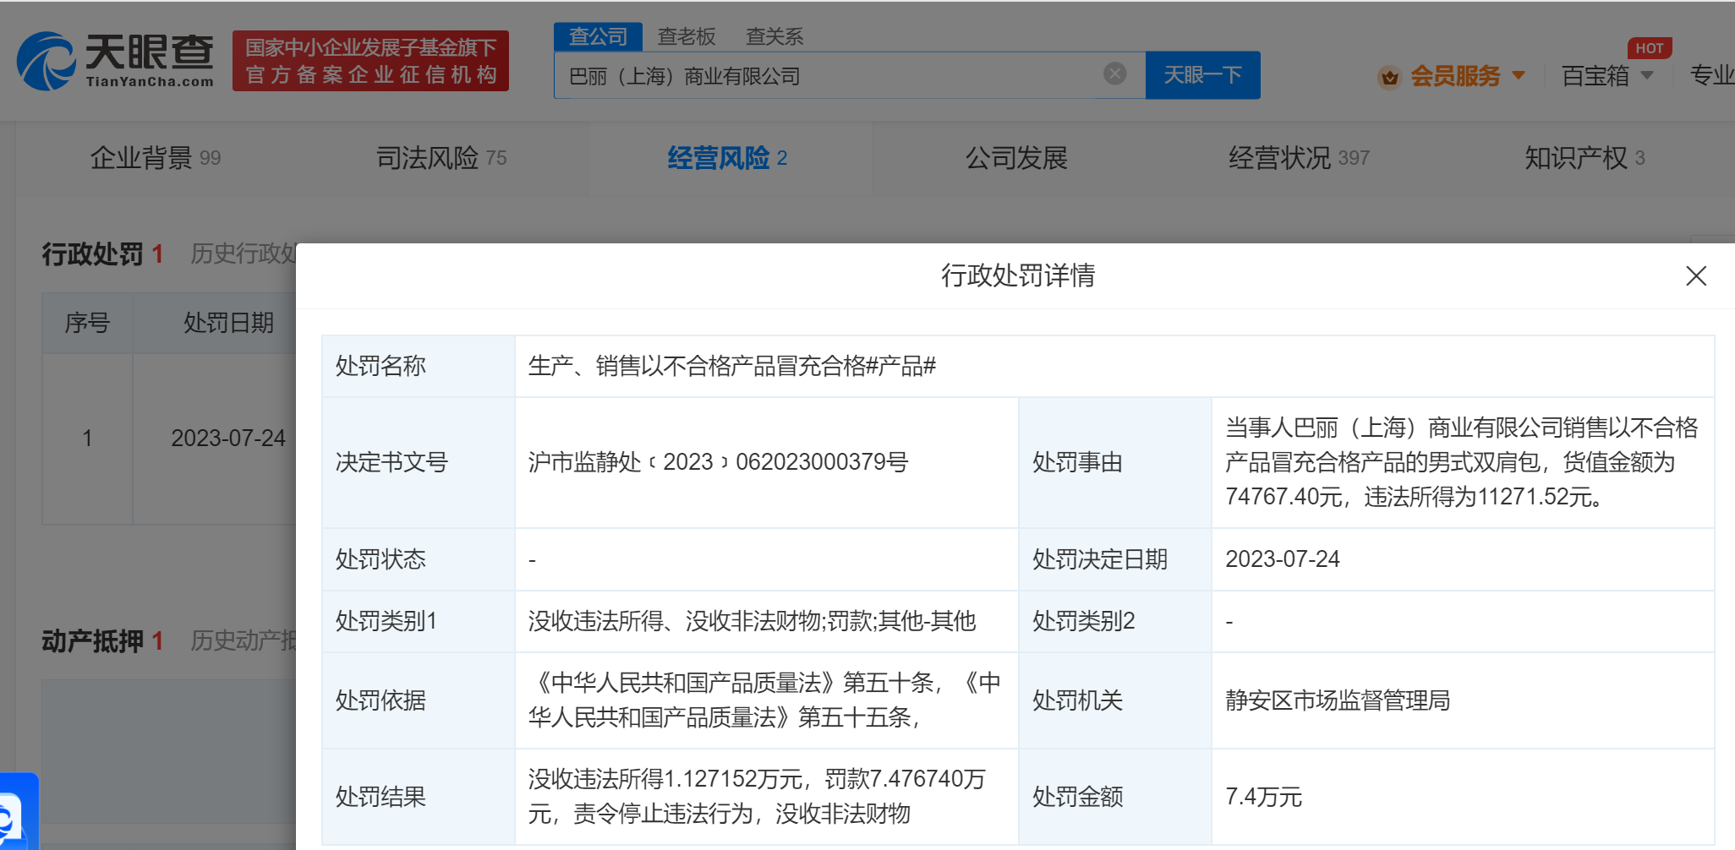1735x850 pixels.
Task: Close the penalty details dialog
Action: [x=1695, y=276]
